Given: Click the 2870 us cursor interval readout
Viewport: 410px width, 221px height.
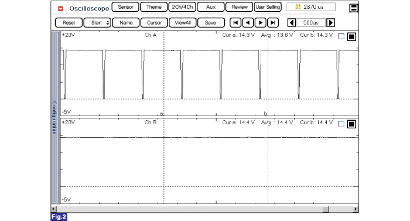Looking at the screenshot, I should pyautogui.click(x=311, y=7).
